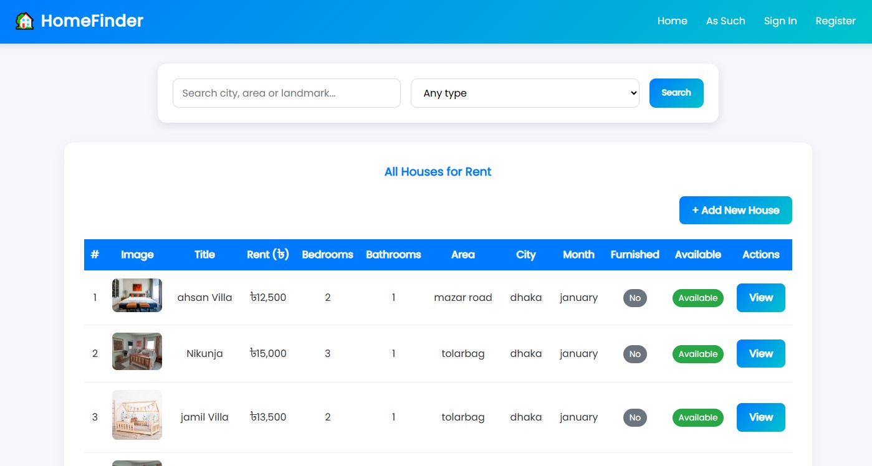Click the furnished No badge for jamil Villa
Image resolution: width=872 pixels, height=466 pixels.
pos(635,417)
